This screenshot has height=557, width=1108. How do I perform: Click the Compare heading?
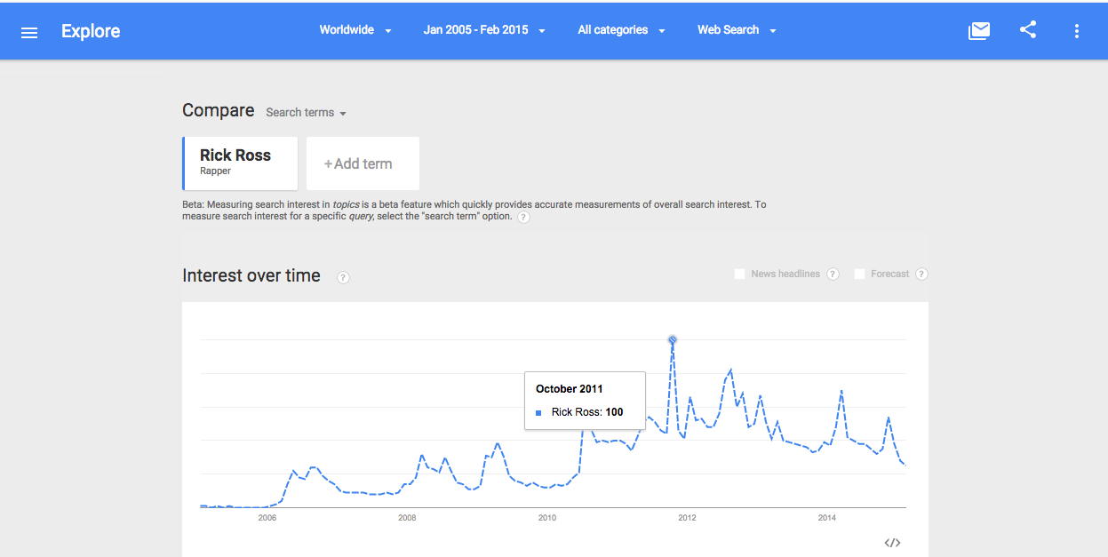pyautogui.click(x=219, y=111)
